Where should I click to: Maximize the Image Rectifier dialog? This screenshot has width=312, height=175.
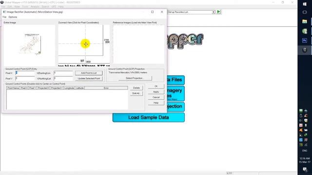click(153, 12)
